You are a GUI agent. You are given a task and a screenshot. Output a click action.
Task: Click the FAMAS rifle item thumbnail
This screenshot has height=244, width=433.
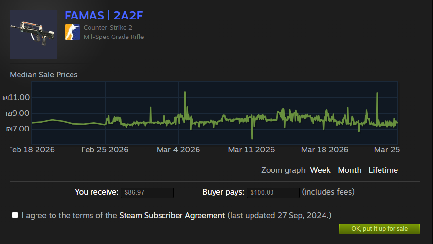point(34,35)
